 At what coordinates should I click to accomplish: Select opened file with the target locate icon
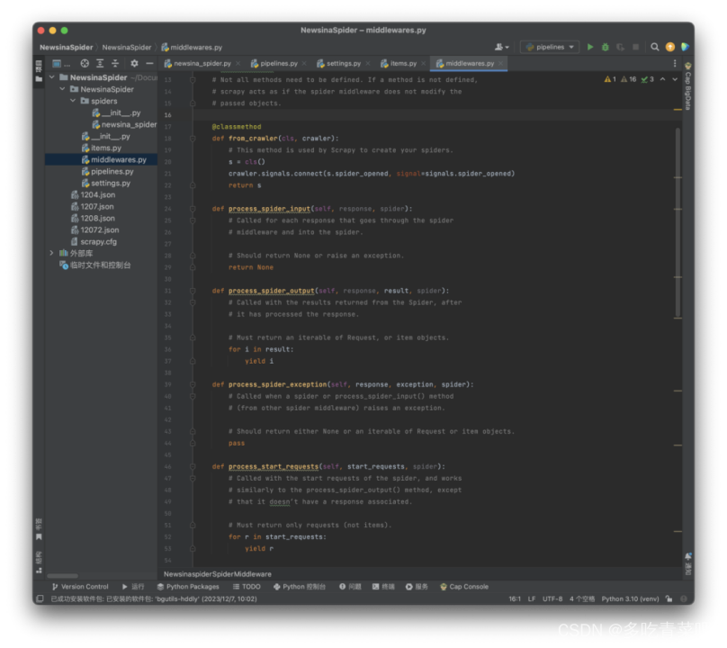pos(85,64)
